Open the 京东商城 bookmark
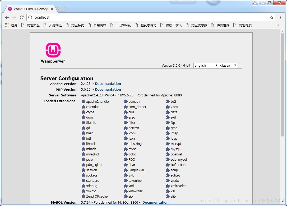The height and width of the screenshot is (206, 287). pos(97,25)
